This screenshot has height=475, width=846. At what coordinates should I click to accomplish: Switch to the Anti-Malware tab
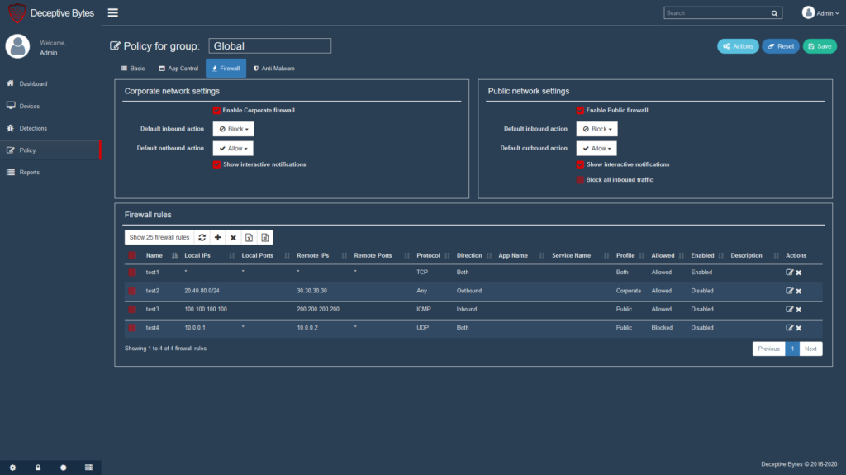[x=274, y=69]
